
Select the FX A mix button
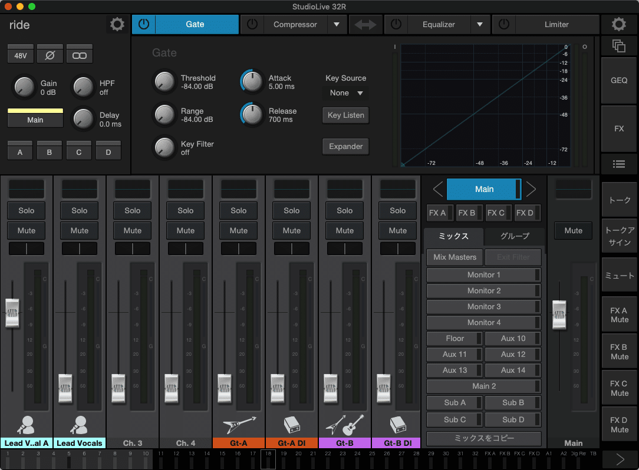tap(440, 213)
